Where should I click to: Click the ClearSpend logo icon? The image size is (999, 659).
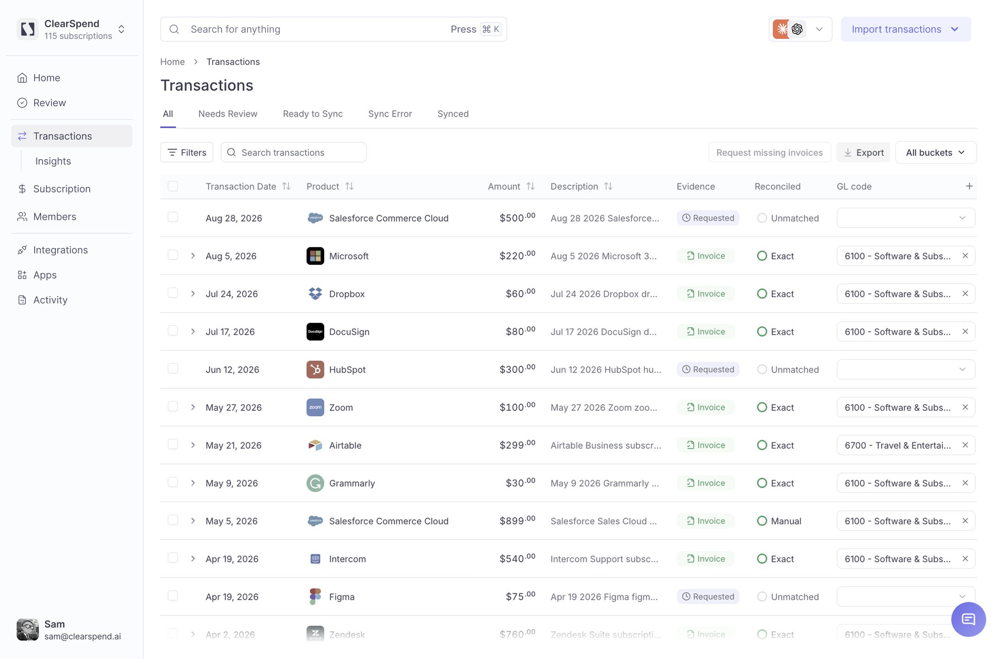coord(28,29)
